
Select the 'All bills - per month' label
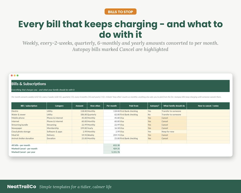(21, 145)
